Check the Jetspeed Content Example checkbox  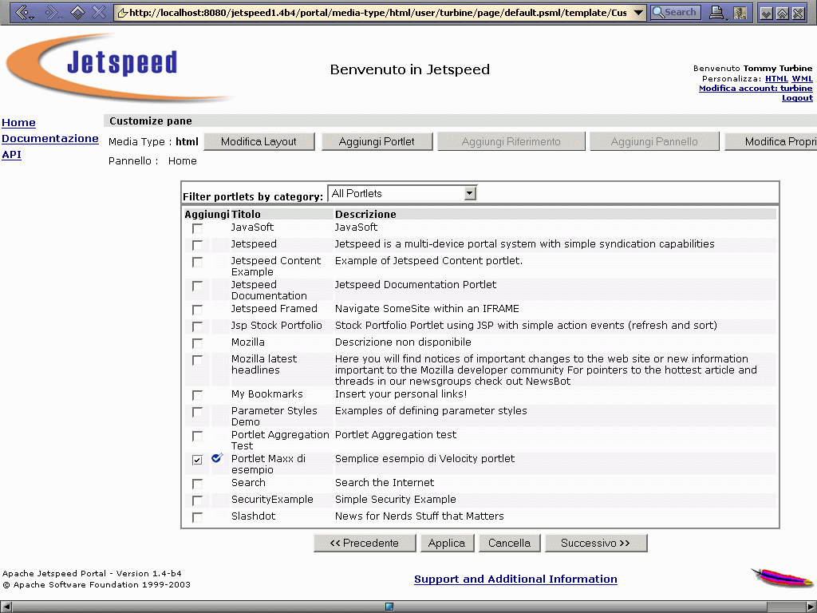(x=197, y=262)
